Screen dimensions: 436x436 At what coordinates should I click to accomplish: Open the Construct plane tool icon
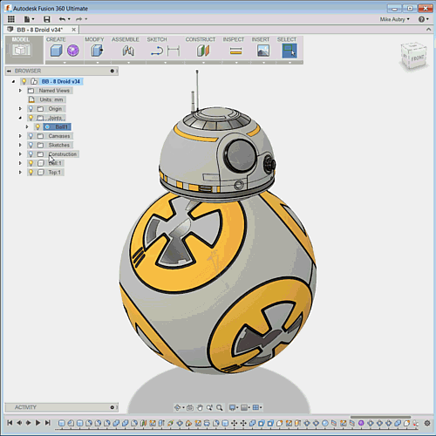click(203, 51)
